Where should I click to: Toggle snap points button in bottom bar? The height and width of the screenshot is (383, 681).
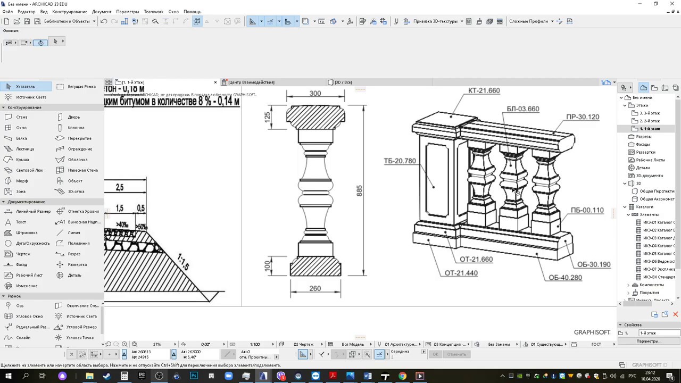[379, 354]
